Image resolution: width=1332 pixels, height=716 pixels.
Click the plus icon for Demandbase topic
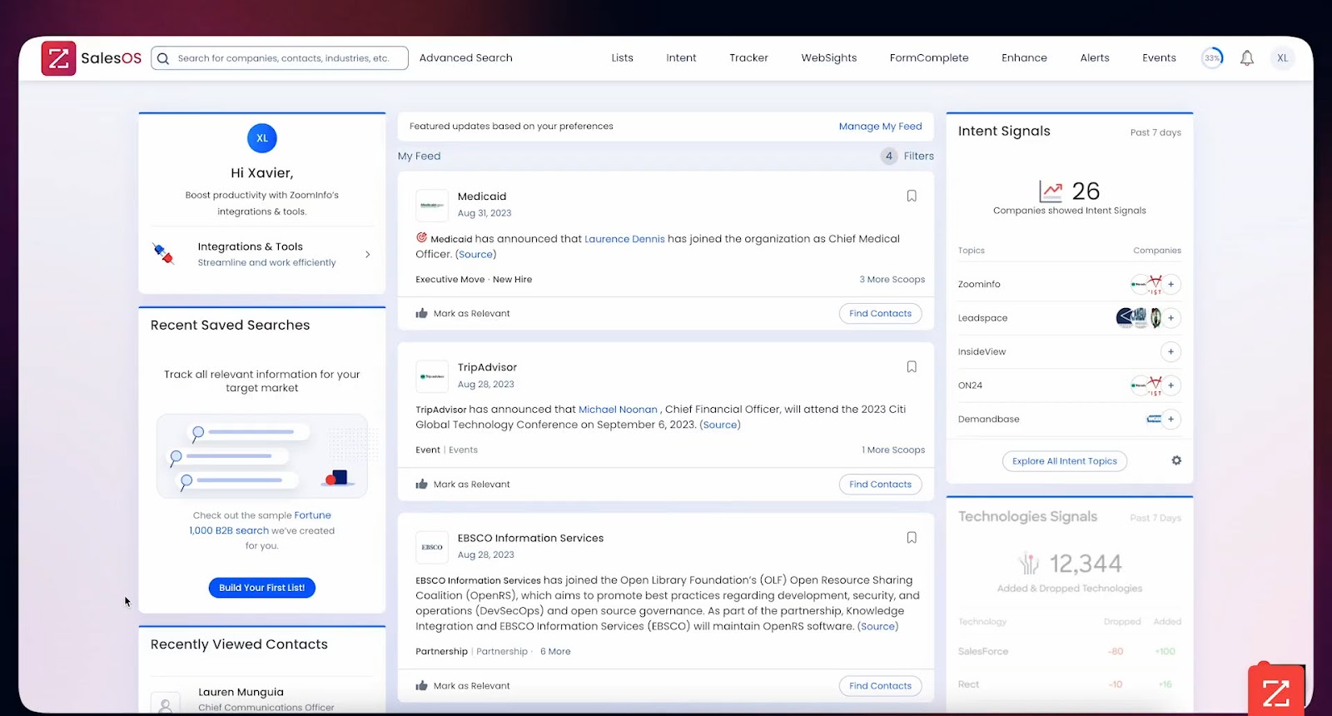coord(1170,419)
